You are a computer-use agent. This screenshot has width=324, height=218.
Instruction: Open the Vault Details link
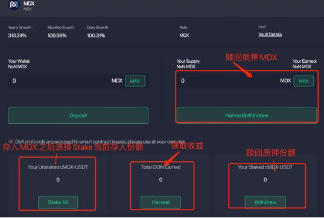pos(270,34)
